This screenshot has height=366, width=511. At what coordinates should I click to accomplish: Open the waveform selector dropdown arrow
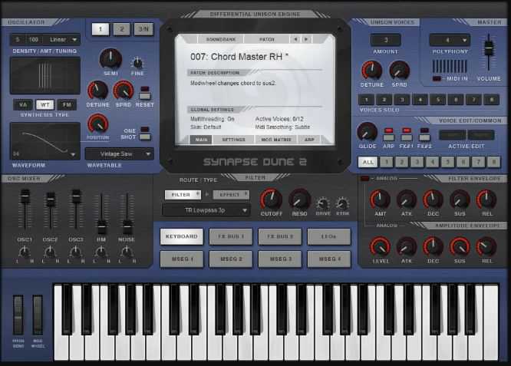(73, 154)
